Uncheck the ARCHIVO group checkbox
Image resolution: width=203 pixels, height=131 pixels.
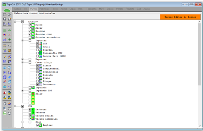(22, 22)
